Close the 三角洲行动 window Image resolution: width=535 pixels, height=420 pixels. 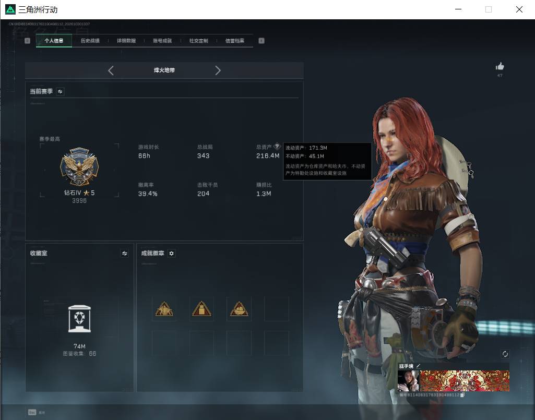coord(519,9)
